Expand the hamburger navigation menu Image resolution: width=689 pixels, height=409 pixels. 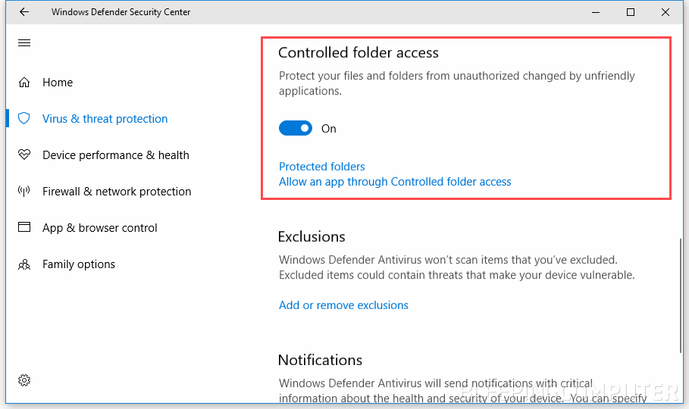[x=24, y=43]
